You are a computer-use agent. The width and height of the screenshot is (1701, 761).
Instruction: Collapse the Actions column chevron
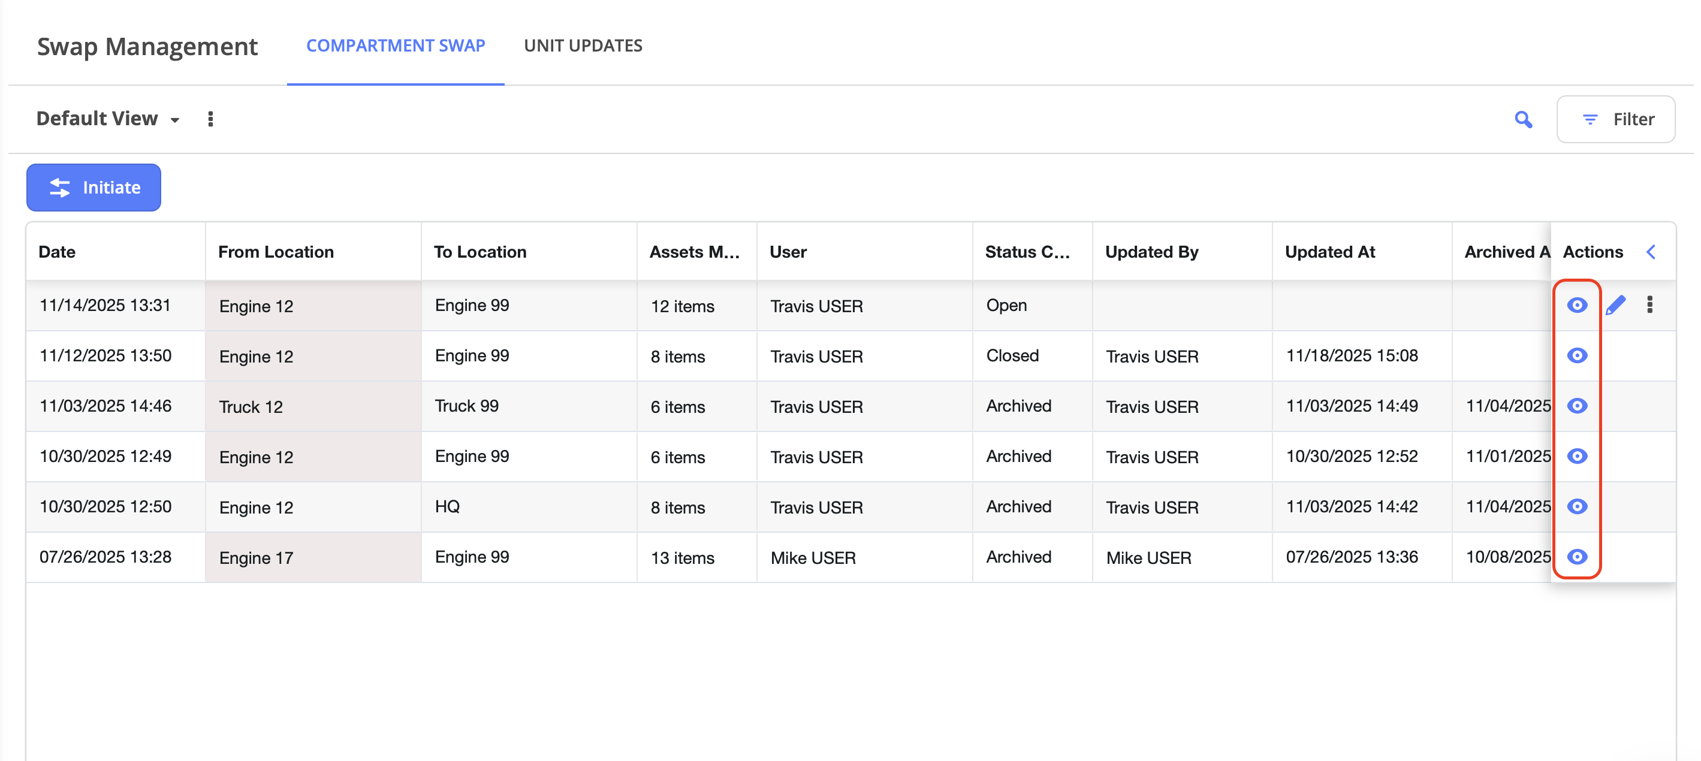pos(1651,252)
